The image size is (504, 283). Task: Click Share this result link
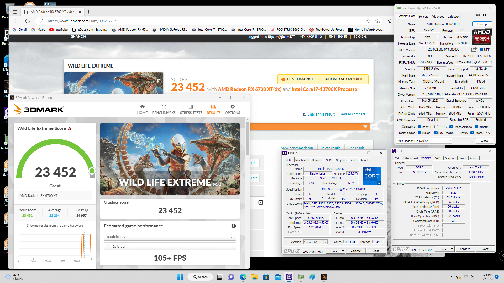click(x=319, y=114)
